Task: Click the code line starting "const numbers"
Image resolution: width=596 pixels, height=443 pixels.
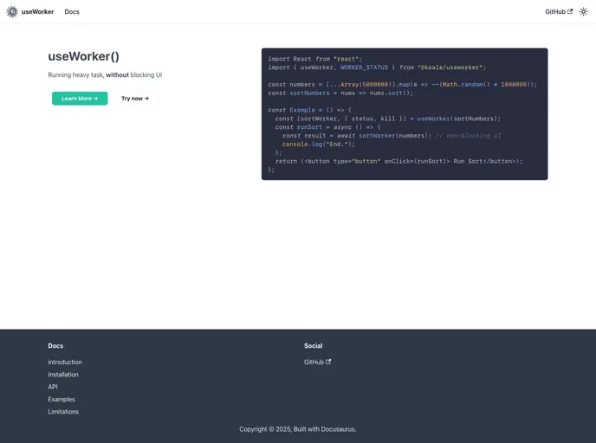Action: tap(403, 84)
